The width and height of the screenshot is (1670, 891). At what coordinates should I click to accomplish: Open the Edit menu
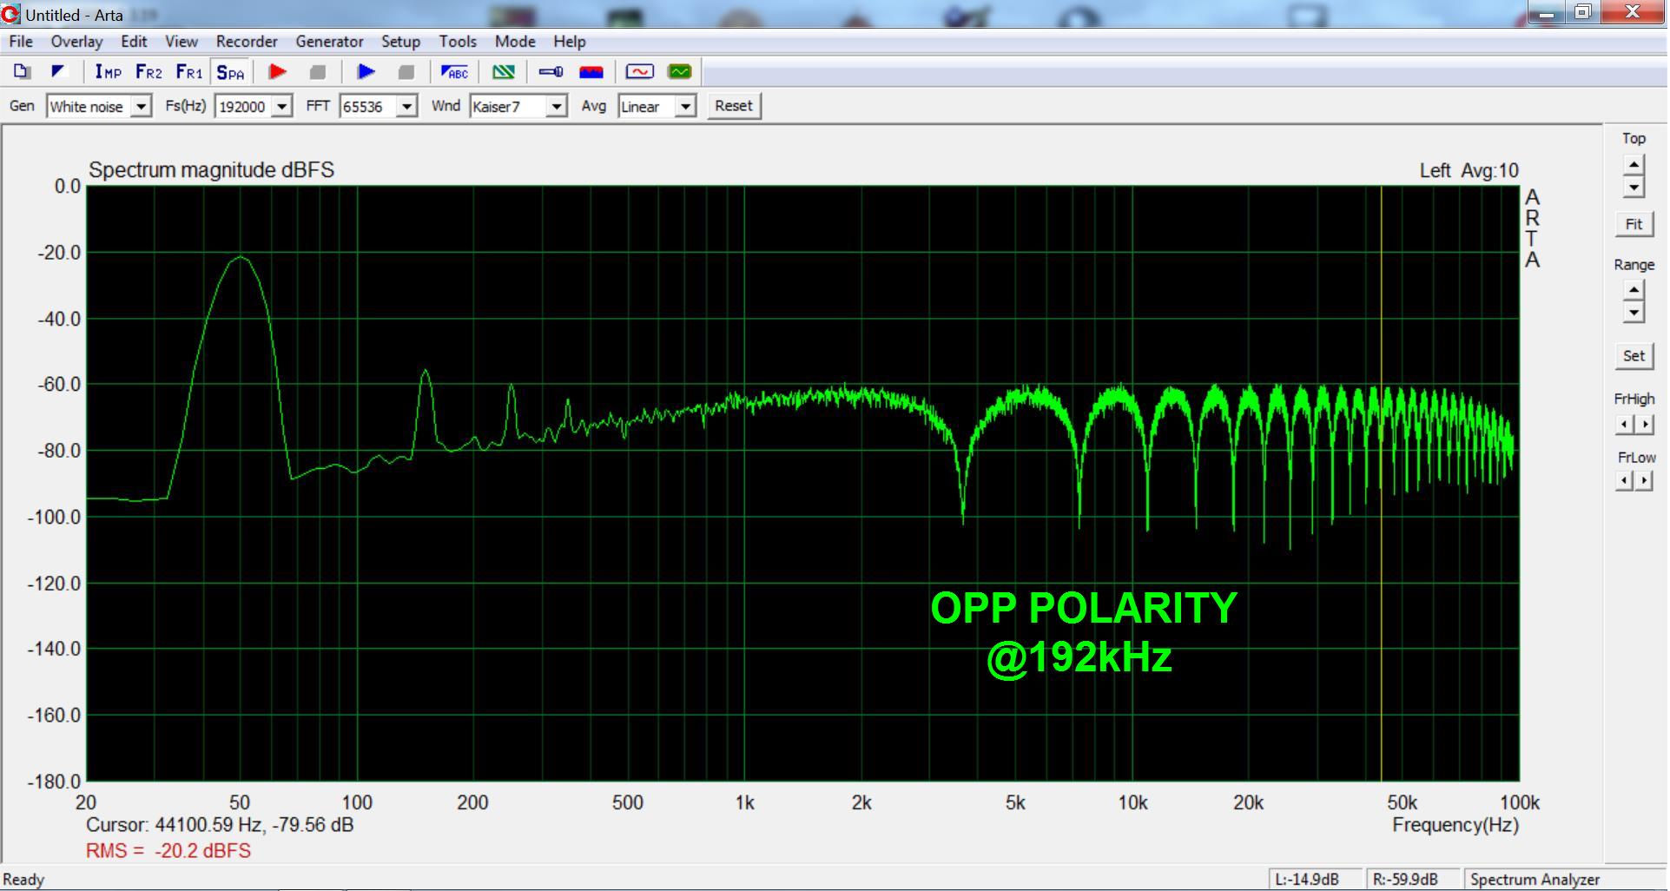click(x=134, y=42)
